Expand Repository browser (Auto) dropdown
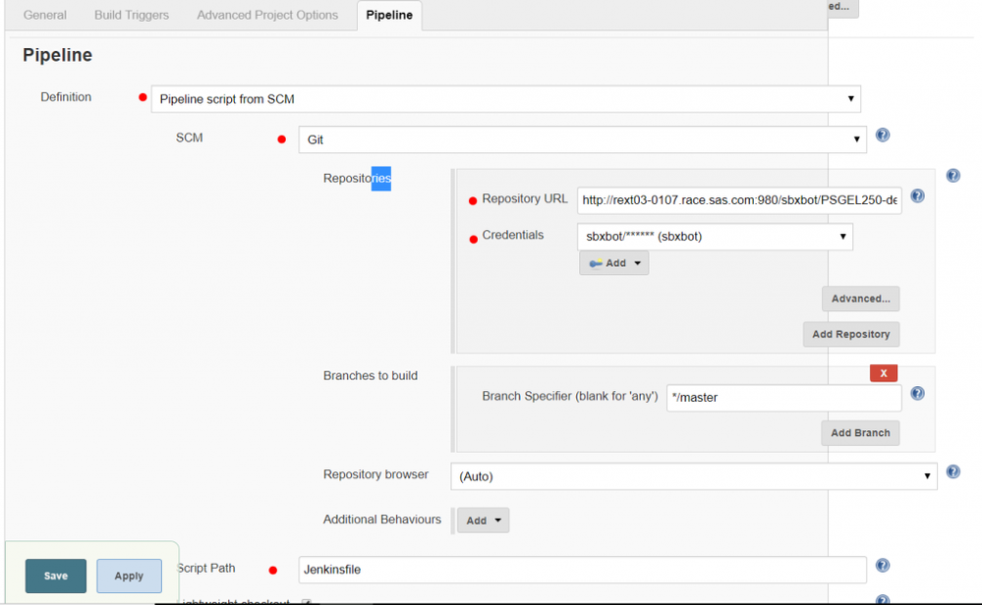The image size is (982, 605). tap(693, 476)
